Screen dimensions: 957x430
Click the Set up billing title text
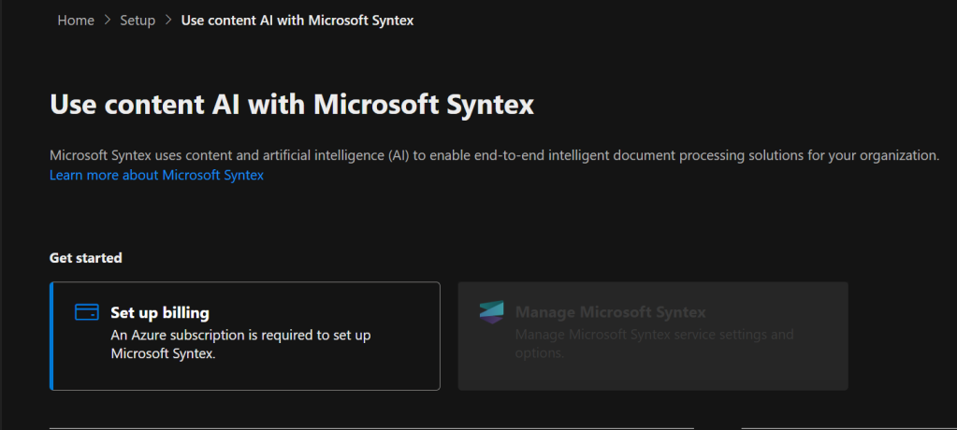pyautogui.click(x=159, y=312)
